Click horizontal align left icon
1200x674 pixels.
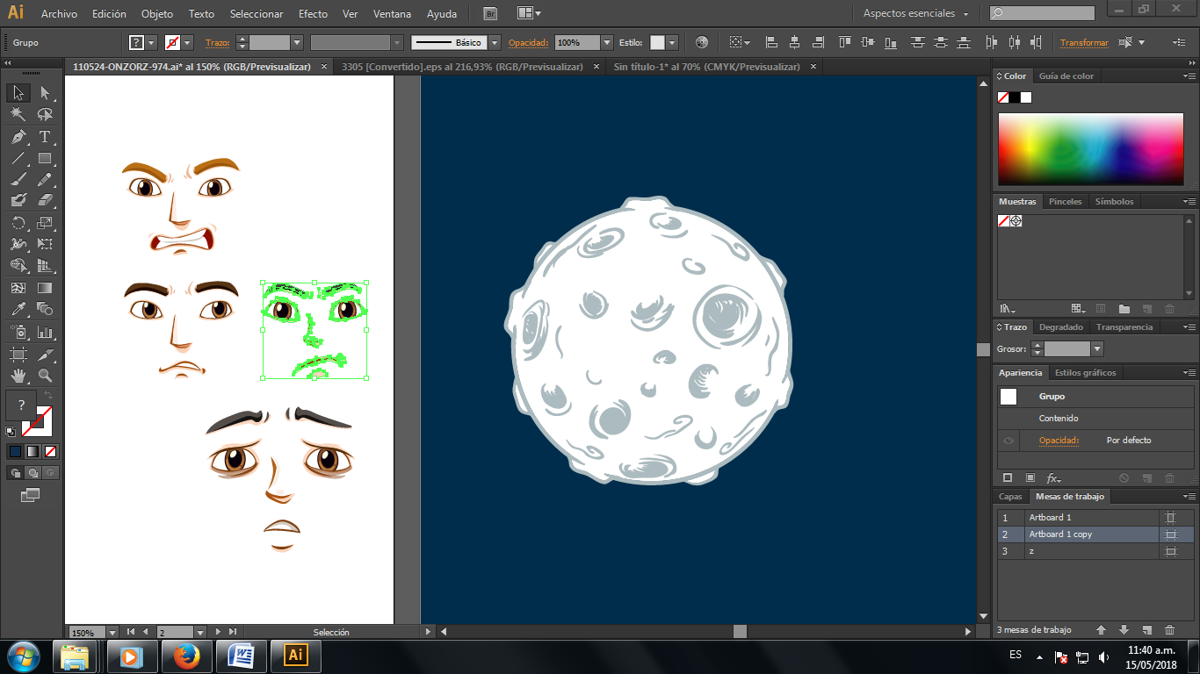point(771,42)
